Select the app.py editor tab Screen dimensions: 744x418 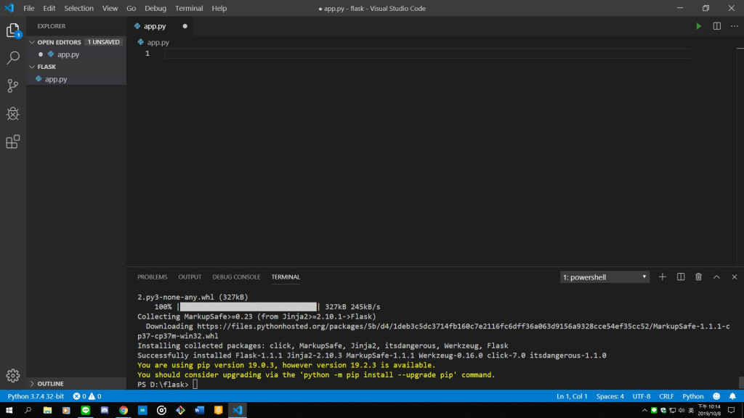[161, 26]
